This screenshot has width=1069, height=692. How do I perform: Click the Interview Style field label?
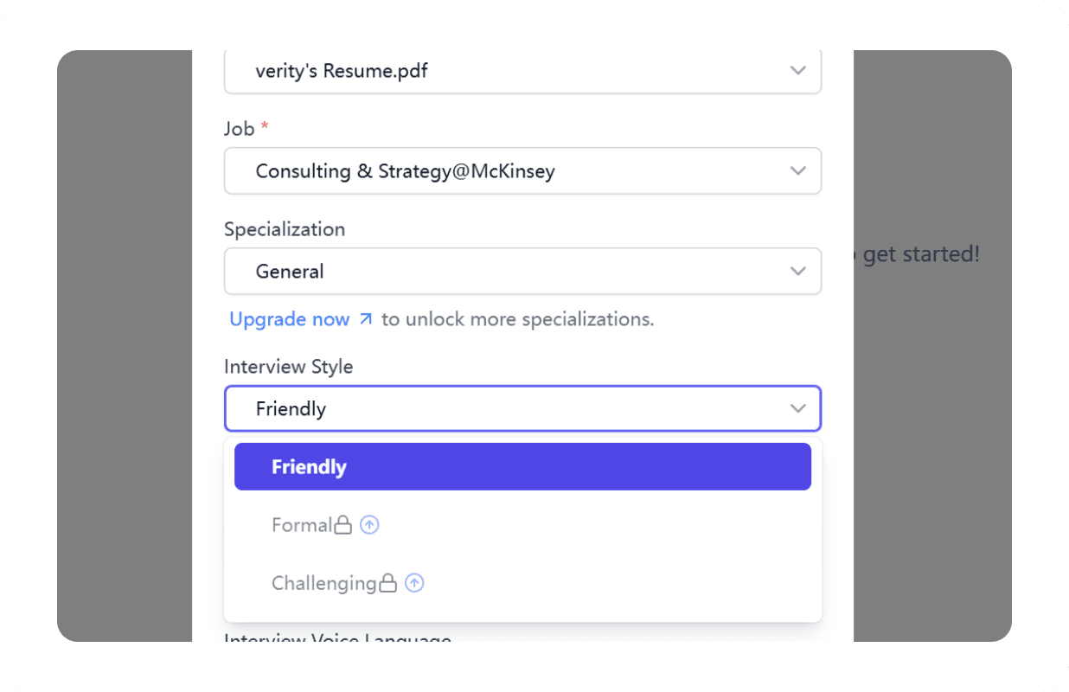288,367
